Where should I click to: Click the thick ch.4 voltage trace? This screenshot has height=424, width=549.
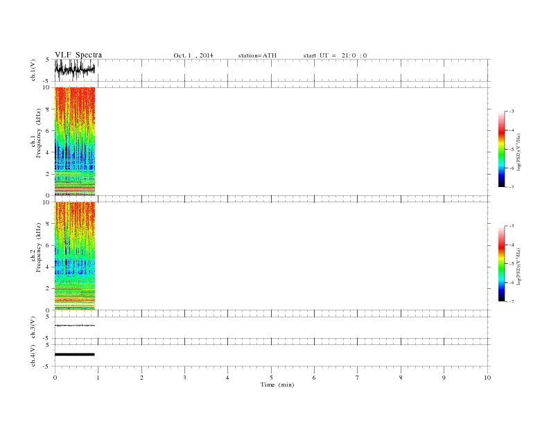pyautogui.click(x=75, y=355)
